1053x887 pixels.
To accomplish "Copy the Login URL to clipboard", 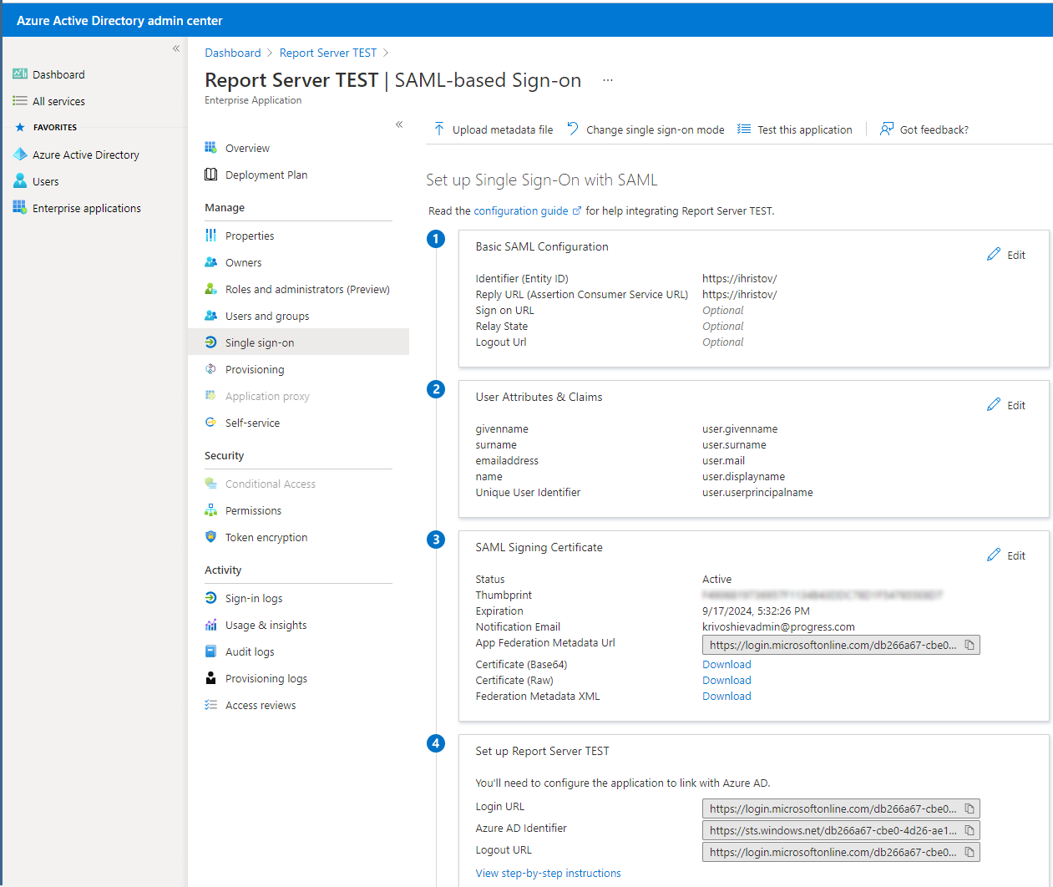I will 969,808.
